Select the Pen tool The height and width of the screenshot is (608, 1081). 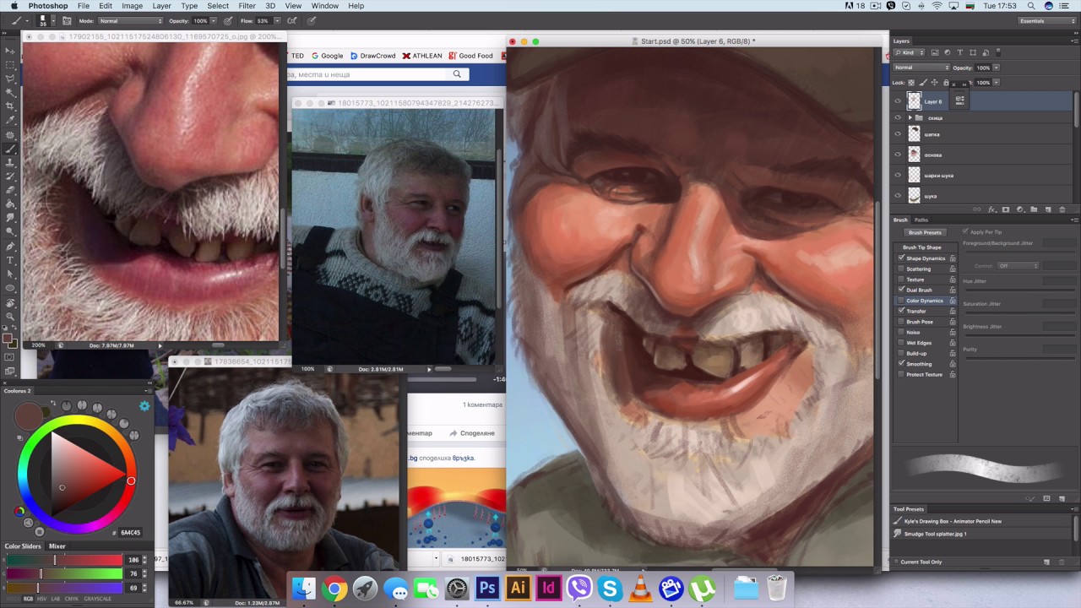tap(10, 246)
